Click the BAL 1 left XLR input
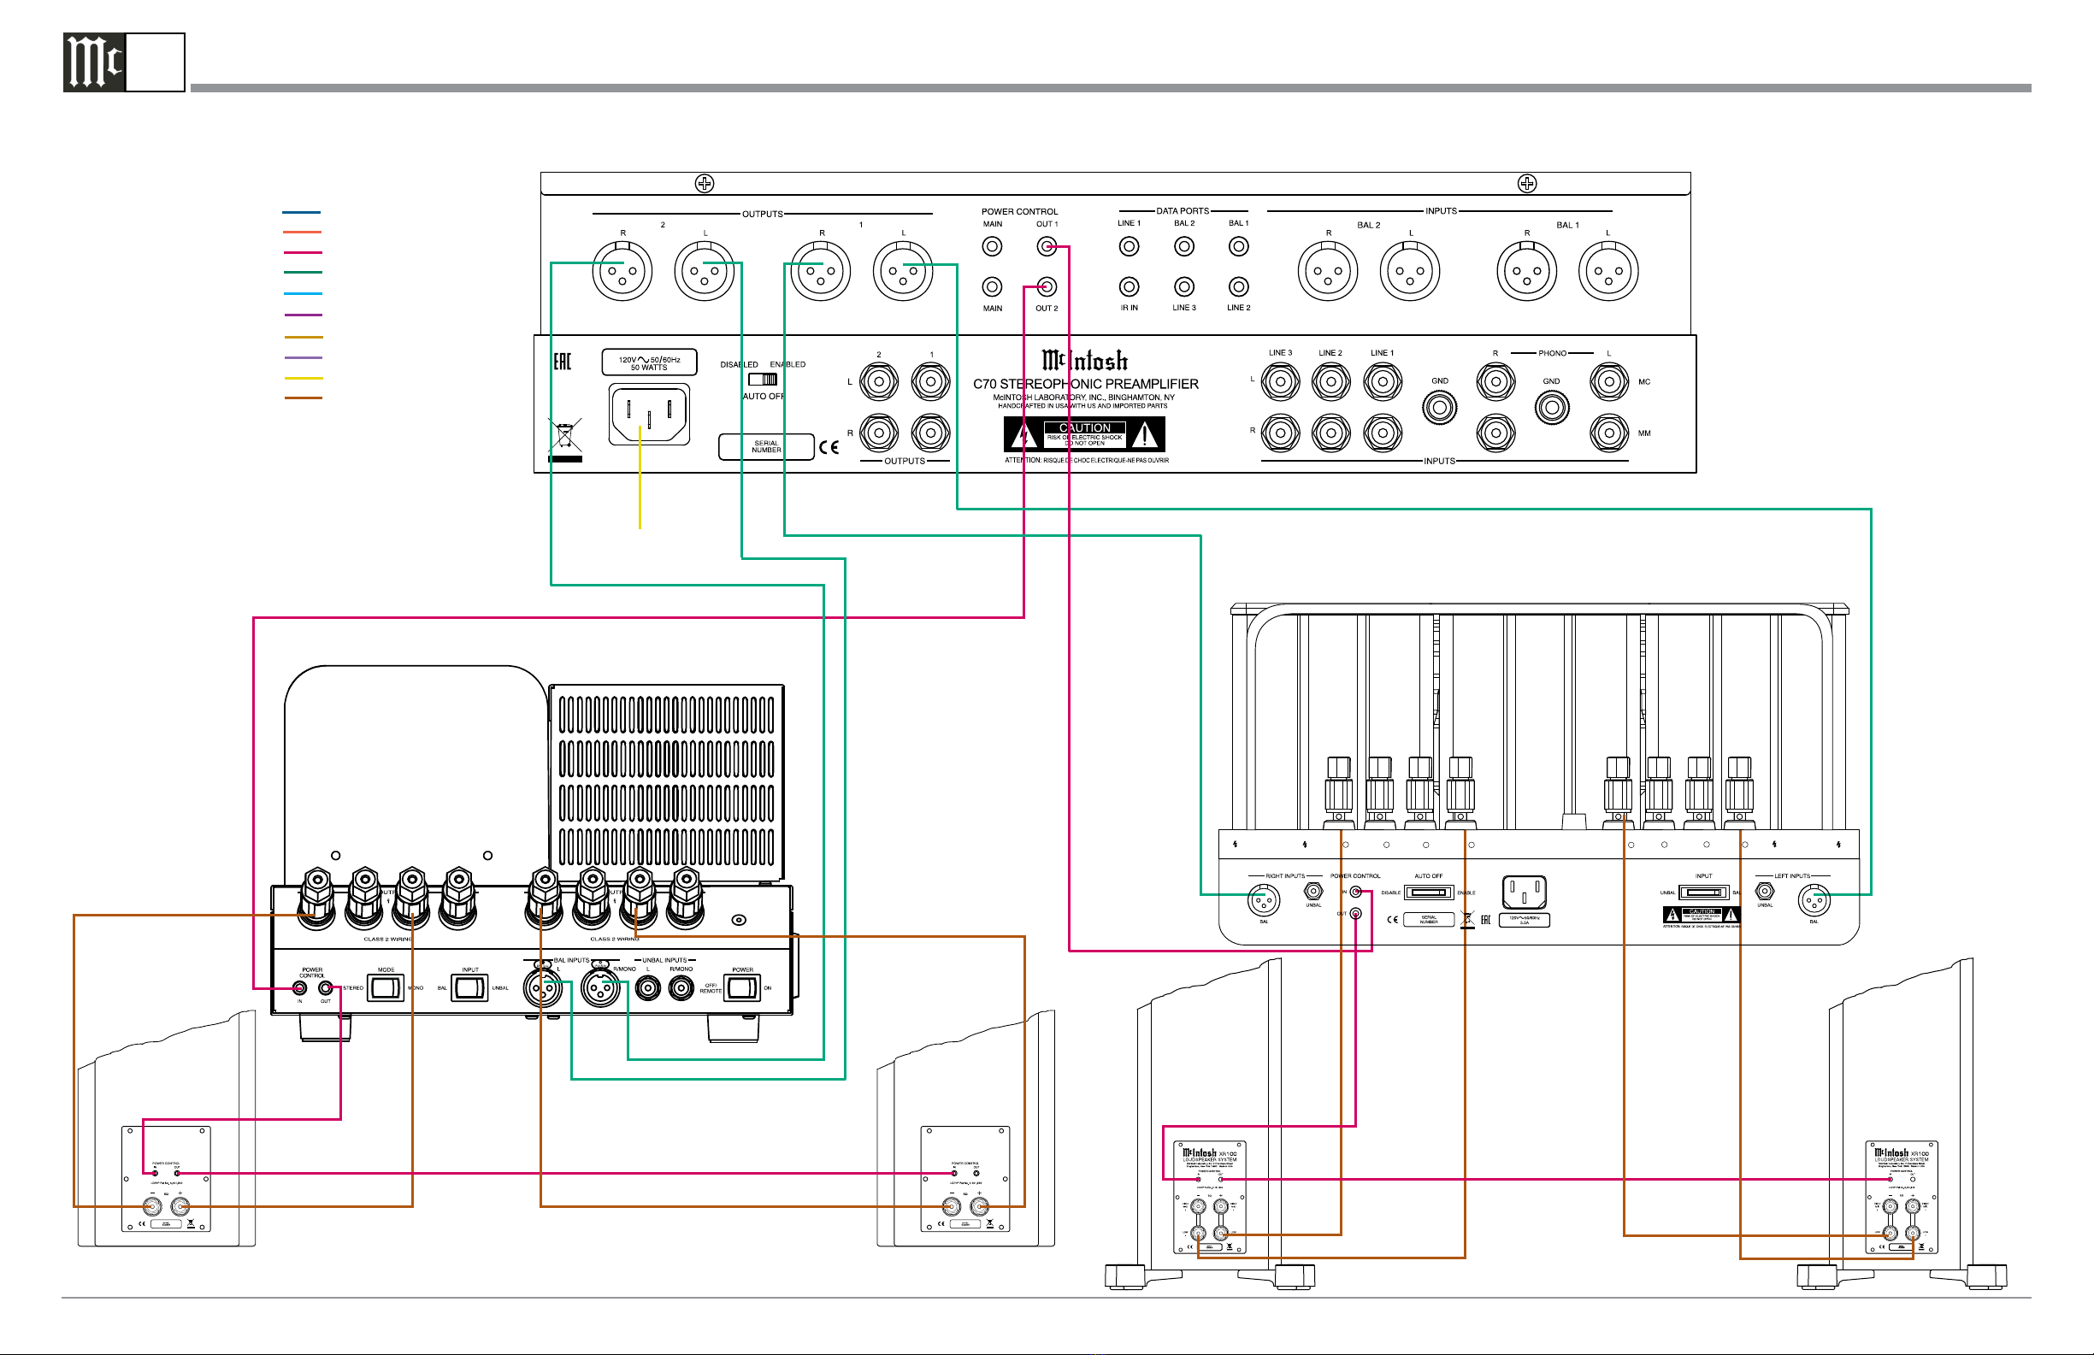The width and height of the screenshot is (2094, 1355). 1607,272
